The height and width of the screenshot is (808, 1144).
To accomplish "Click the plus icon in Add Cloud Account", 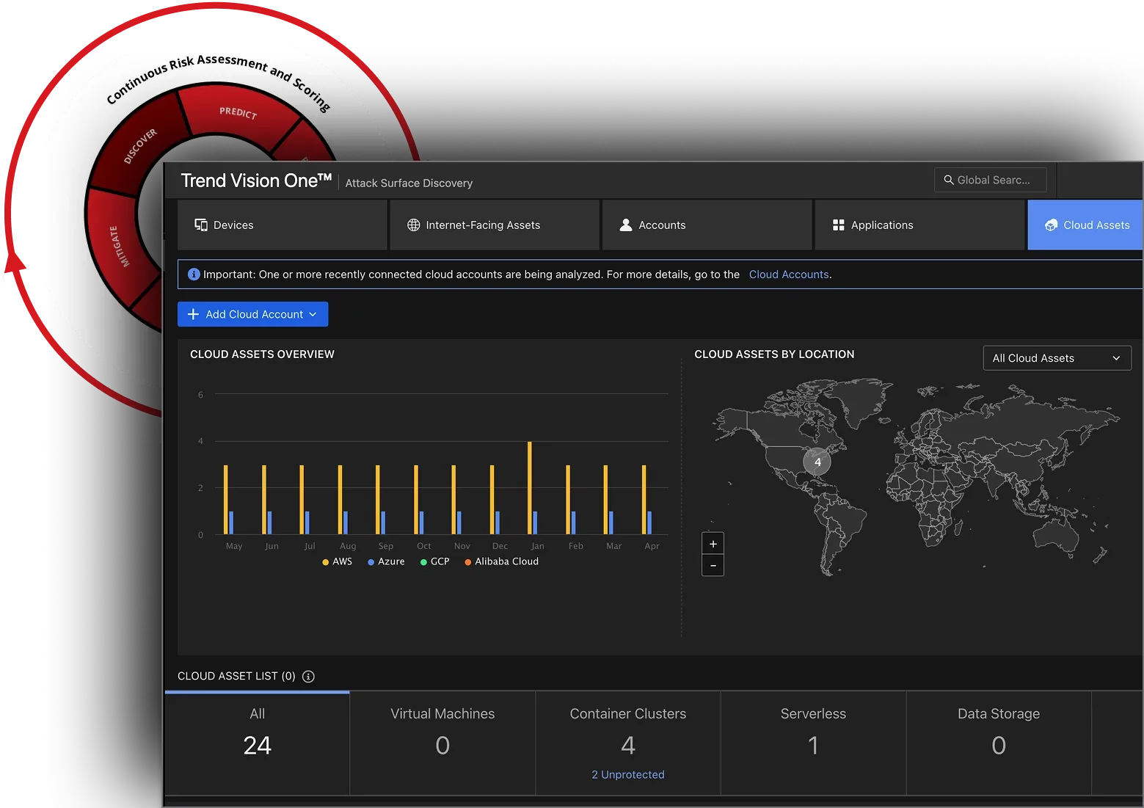I will pos(194,314).
